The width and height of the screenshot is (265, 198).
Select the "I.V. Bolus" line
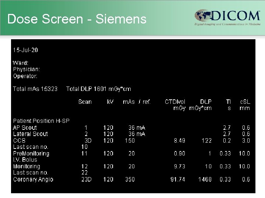[x=25, y=160]
